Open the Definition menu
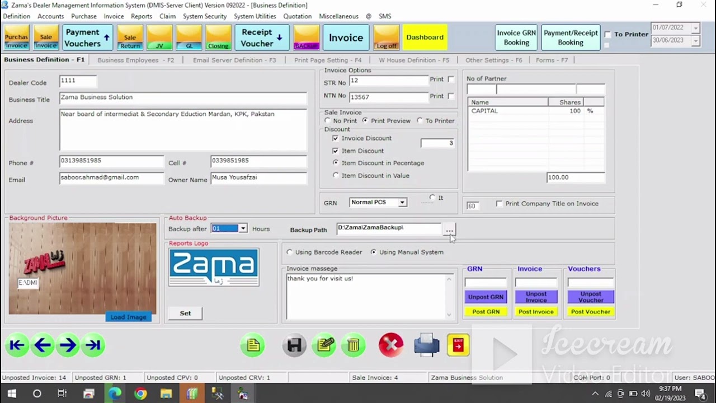This screenshot has width=716, height=403. pyautogui.click(x=16, y=16)
